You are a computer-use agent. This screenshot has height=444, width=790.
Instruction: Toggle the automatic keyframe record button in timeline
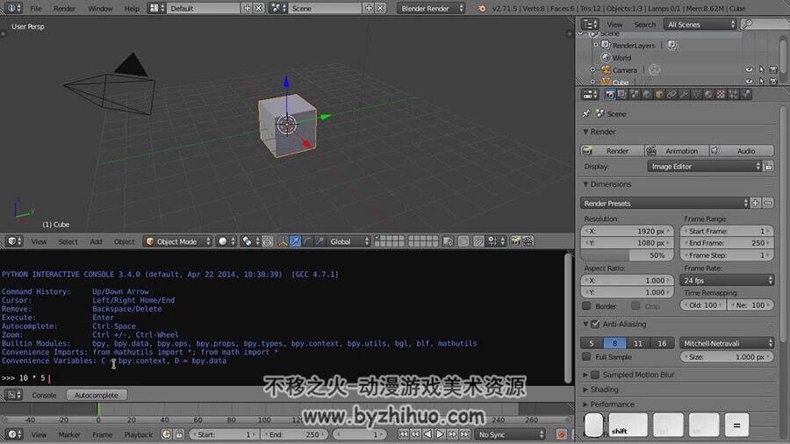point(561,434)
